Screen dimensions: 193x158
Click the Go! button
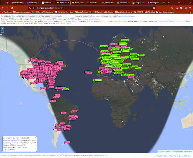pos(115,16)
